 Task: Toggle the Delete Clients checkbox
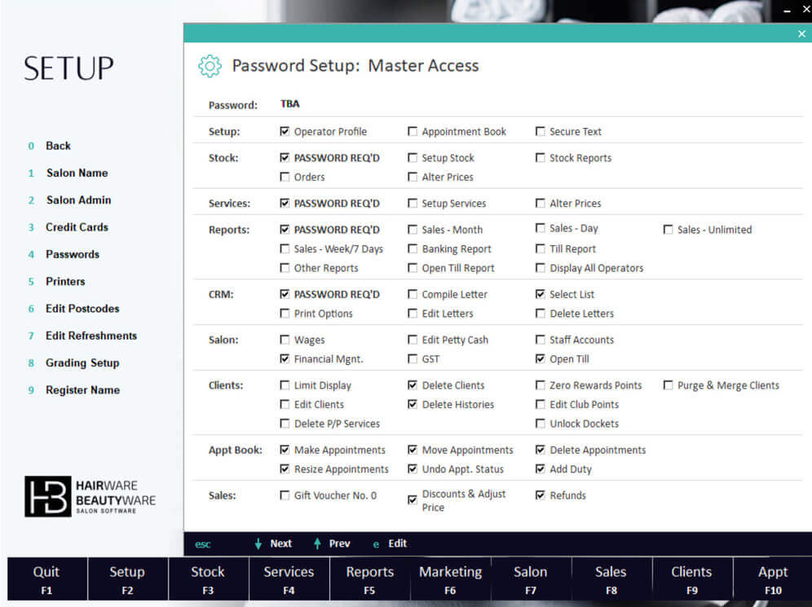point(413,385)
